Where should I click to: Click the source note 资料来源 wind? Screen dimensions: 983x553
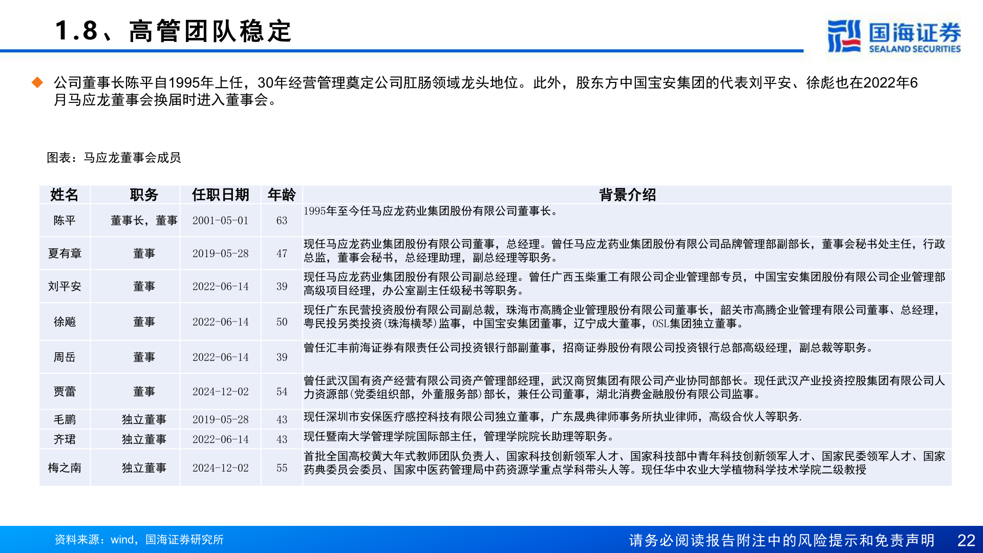(x=139, y=540)
